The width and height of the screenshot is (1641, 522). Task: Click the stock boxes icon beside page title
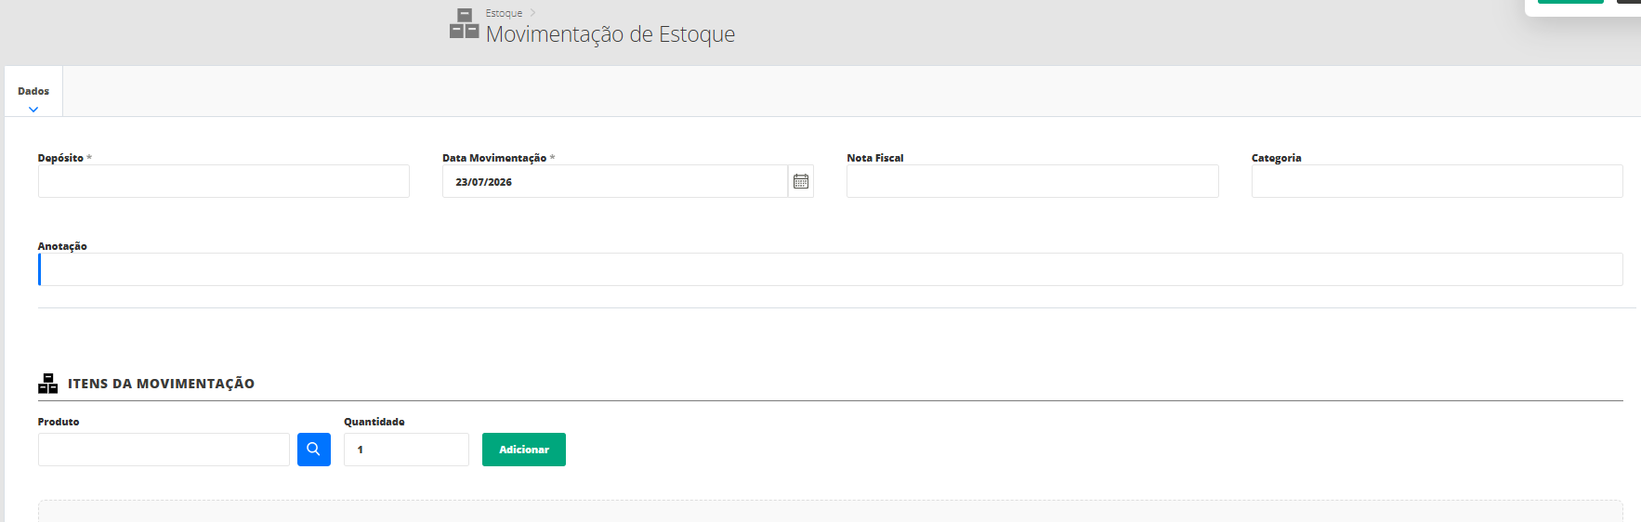[464, 23]
